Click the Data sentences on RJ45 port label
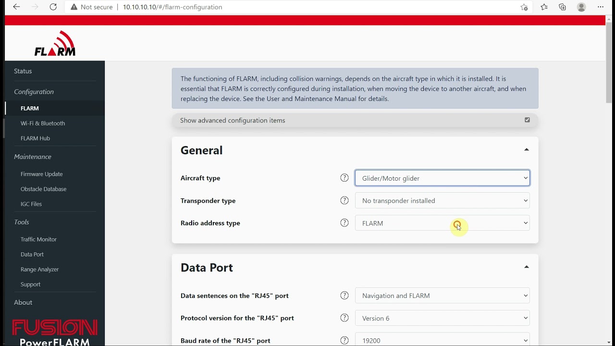This screenshot has height=346, width=615. [x=234, y=296]
